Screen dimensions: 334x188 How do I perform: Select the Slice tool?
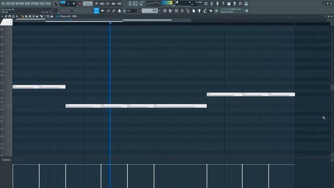coord(41,16)
